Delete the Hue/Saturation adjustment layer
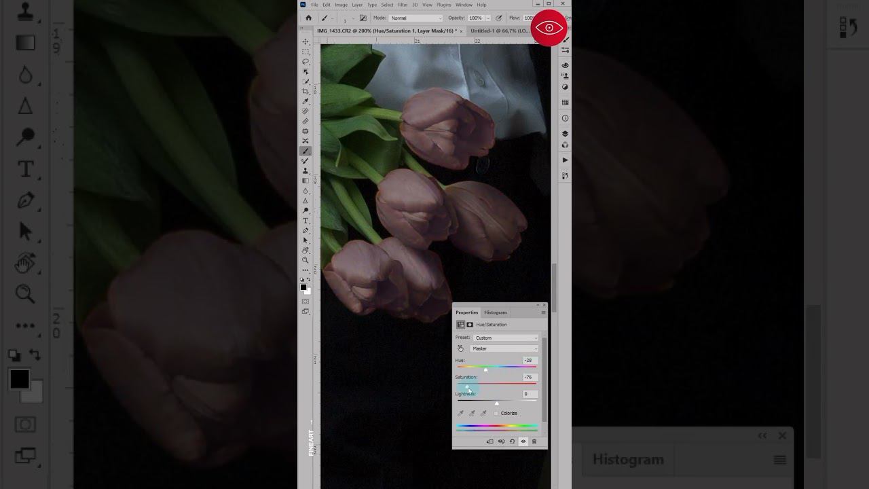The image size is (869, 489). 534,441
